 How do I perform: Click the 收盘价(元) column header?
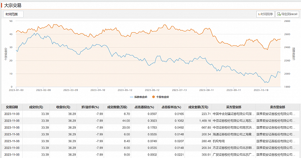point(63,107)
